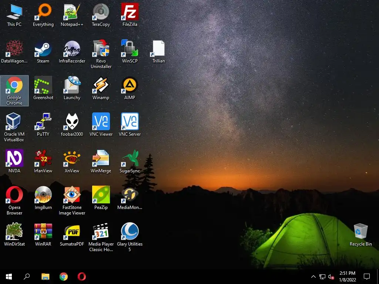Select the DataWagon shortcut icon

14,51
